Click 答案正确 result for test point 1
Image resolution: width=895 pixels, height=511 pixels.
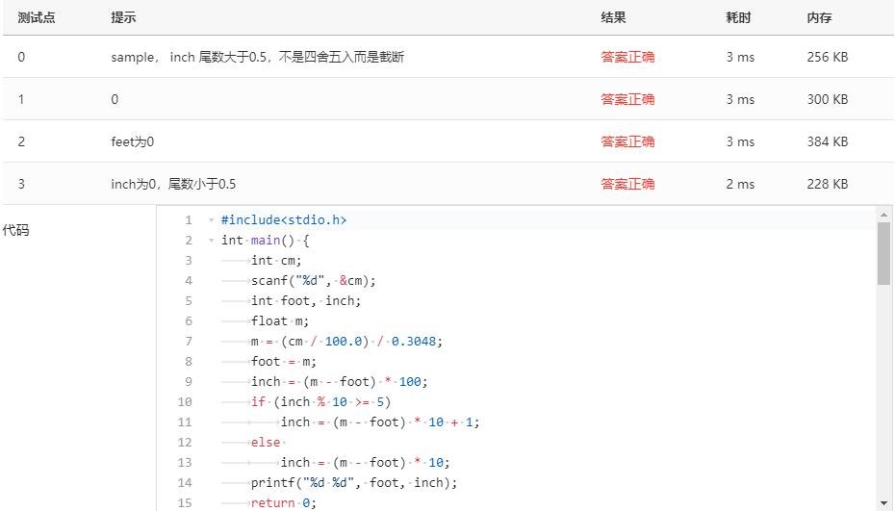point(627,99)
